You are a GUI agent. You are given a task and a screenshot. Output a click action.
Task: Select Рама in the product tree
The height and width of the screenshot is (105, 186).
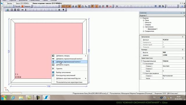click(147, 20)
